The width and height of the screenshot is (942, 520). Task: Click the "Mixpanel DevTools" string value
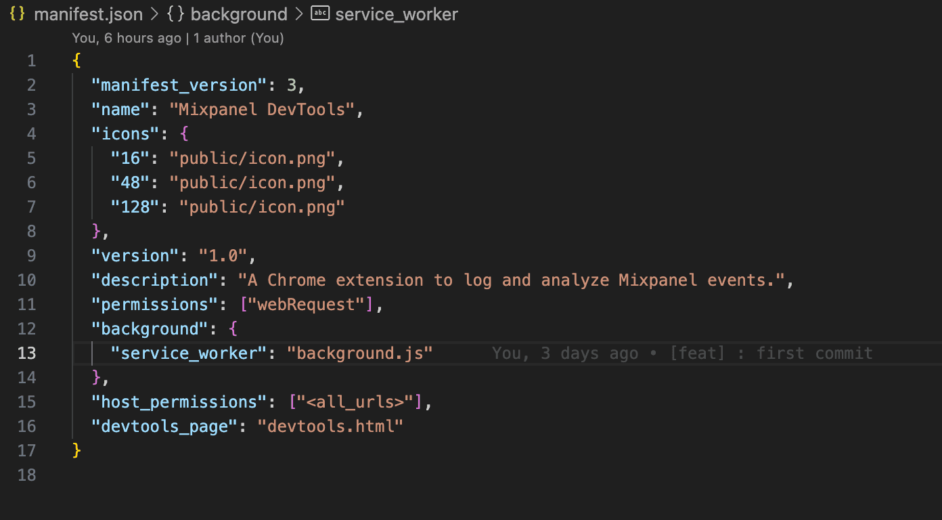(x=262, y=110)
